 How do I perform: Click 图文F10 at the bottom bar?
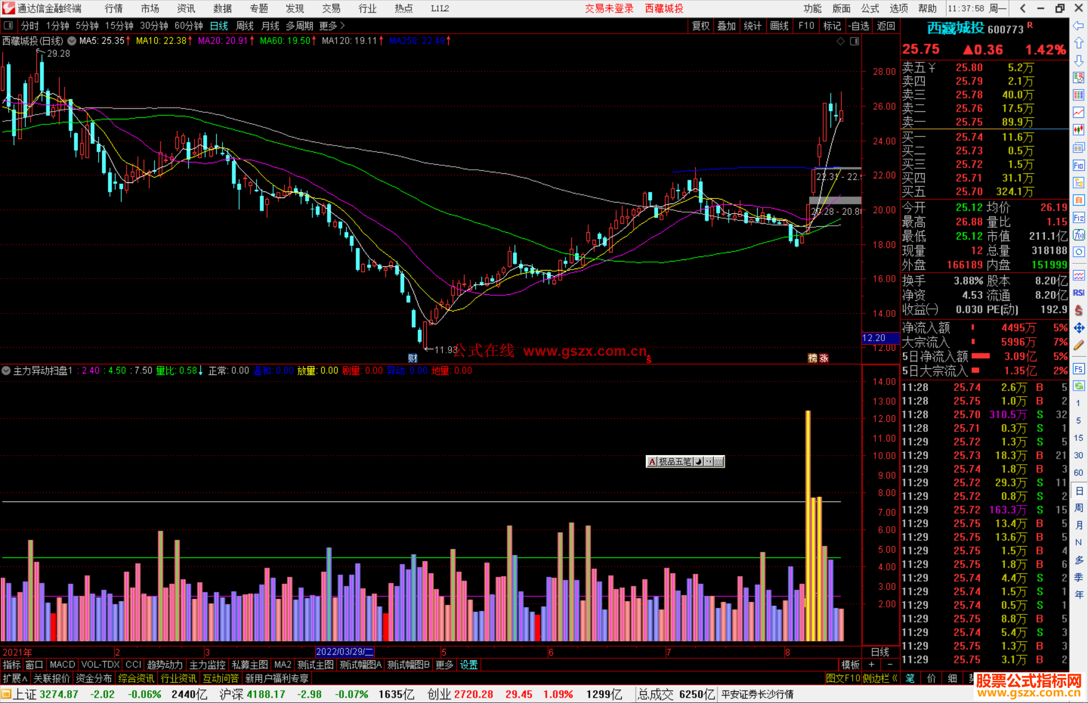(843, 678)
